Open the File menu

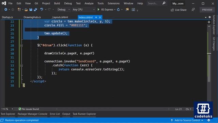point(11,3)
